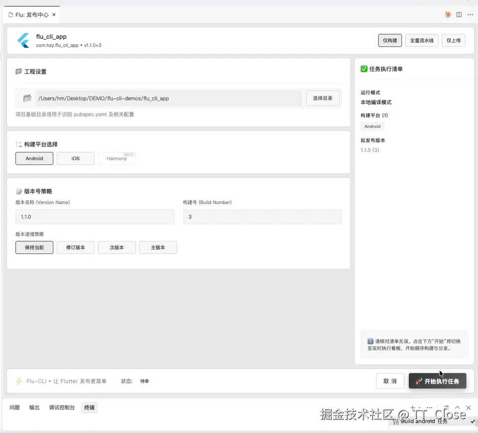Select the 仅上传 mode
Screen dimensions: 478x433
[x=453, y=40]
